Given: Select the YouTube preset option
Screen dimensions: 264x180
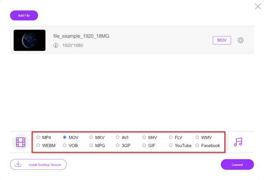Looking at the screenshot, I should click(171, 145).
